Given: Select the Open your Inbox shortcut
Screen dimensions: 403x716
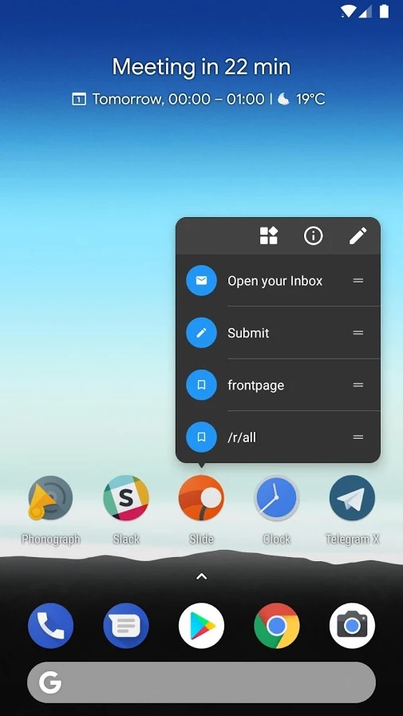Looking at the screenshot, I should point(278,281).
